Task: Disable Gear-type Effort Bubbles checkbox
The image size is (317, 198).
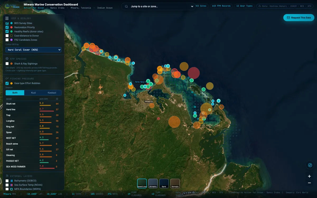Action: [7, 83]
